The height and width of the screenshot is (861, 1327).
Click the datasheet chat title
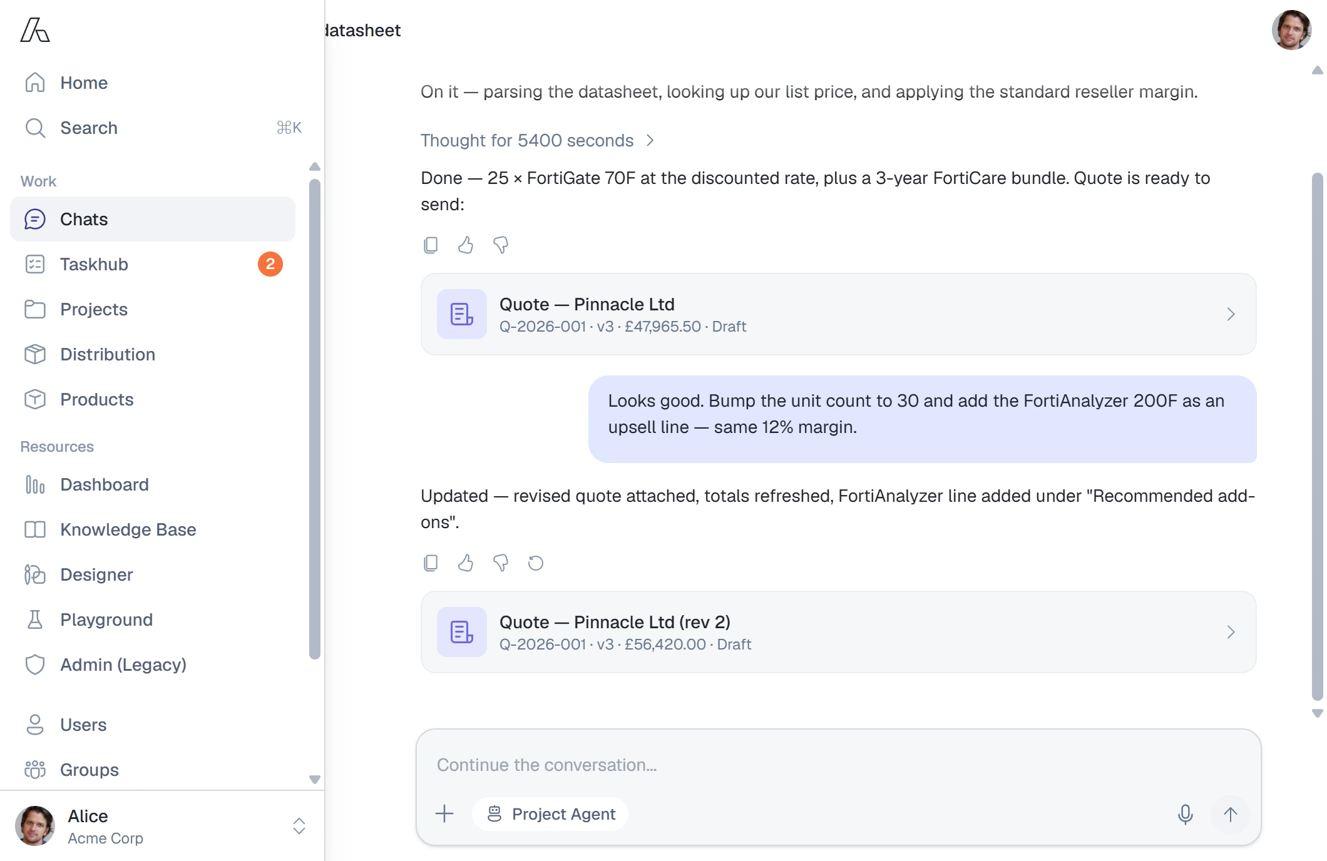click(x=364, y=30)
